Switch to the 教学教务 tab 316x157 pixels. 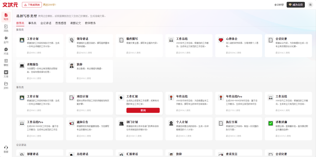[x=90, y=23]
